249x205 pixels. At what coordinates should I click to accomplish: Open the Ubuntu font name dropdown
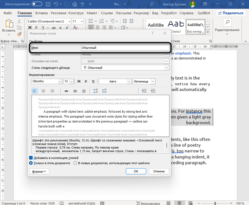(x=60, y=81)
